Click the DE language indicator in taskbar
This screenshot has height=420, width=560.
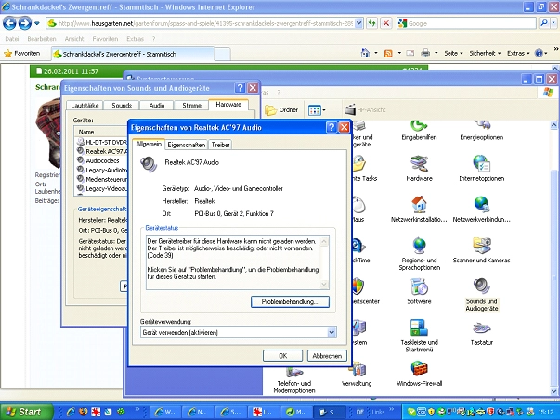pyautogui.click(x=360, y=412)
